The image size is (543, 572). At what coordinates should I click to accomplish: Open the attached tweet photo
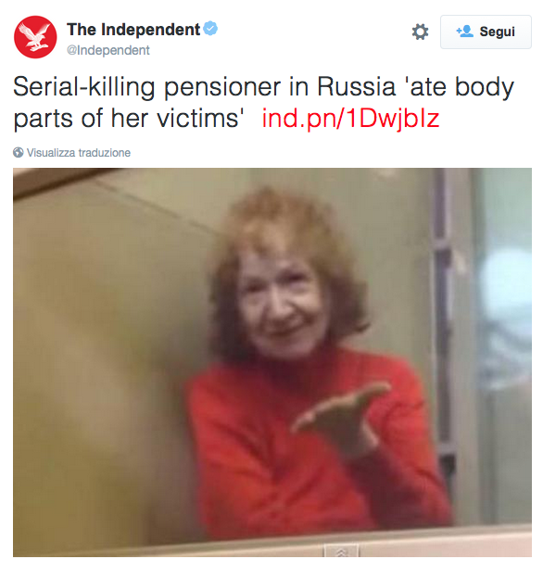[272, 362]
